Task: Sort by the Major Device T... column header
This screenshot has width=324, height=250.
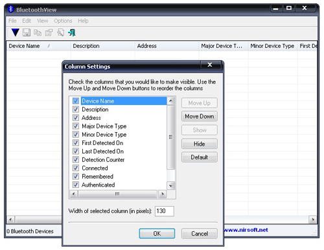Action: coord(224,46)
